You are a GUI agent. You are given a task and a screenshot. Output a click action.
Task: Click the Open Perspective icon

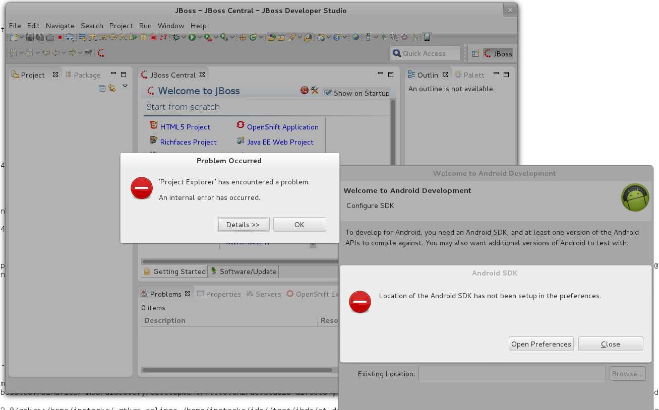(x=475, y=53)
